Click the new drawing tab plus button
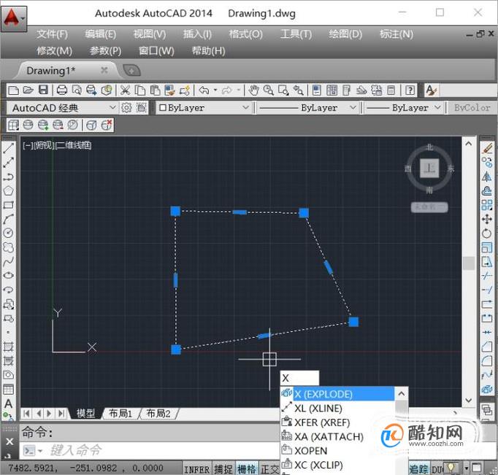The height and width of the screenshot is (475, 498). (131, 71)
